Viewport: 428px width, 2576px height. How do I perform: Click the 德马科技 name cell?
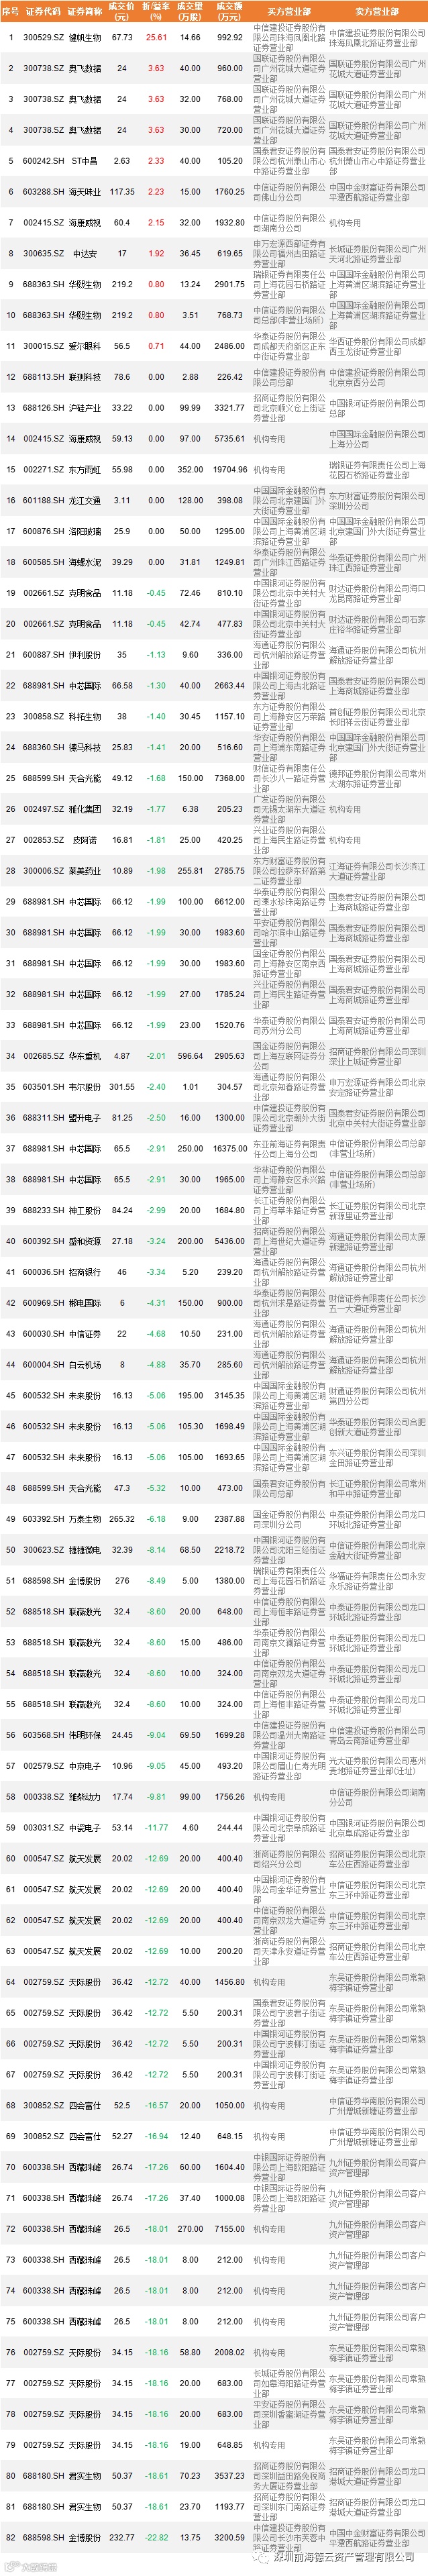click(84, 748)
